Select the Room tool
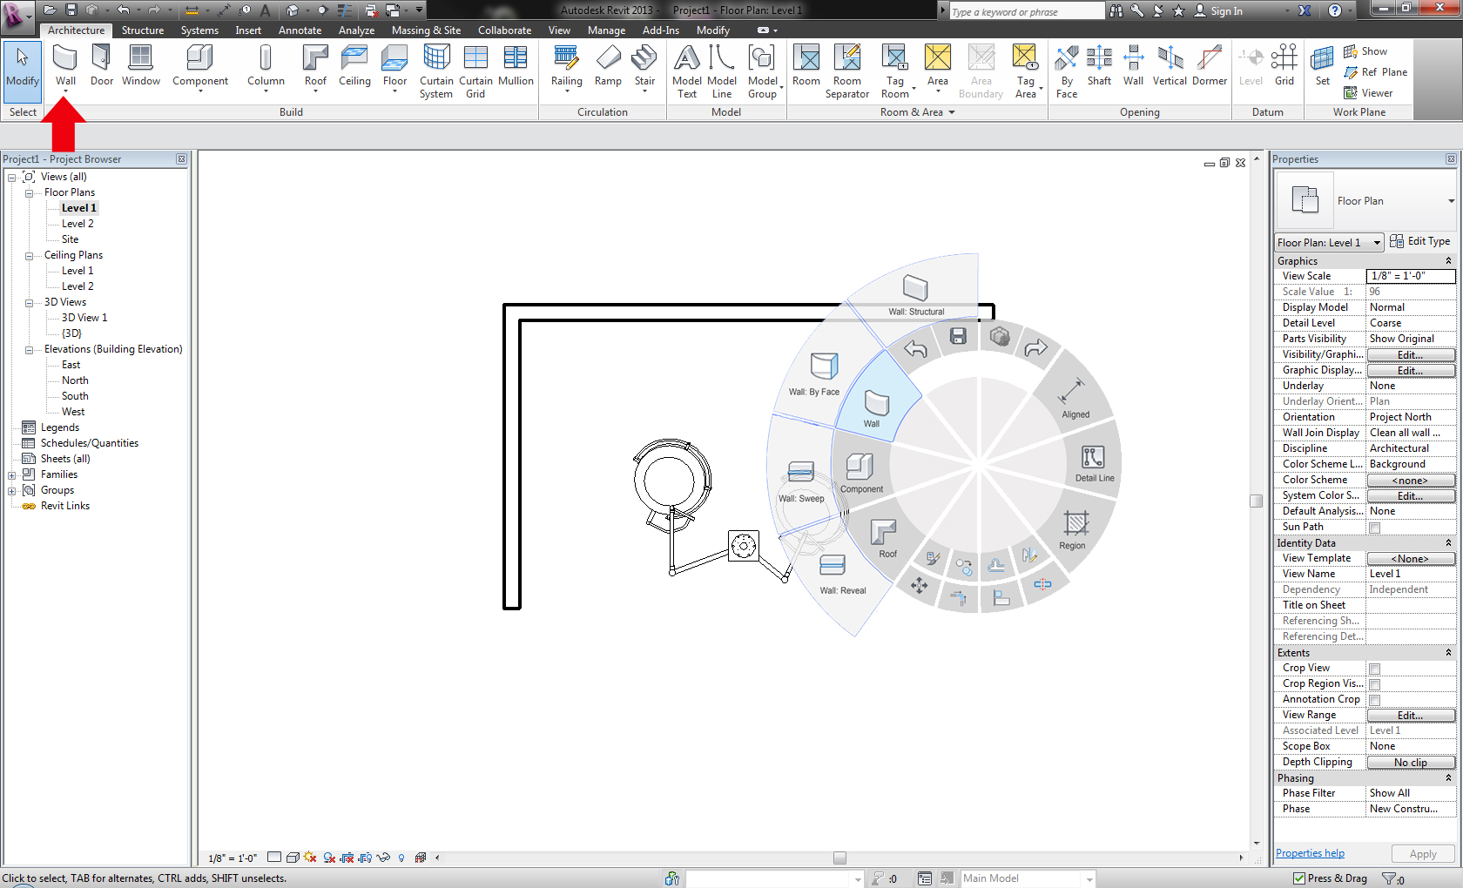 click(x=806, y=65)
